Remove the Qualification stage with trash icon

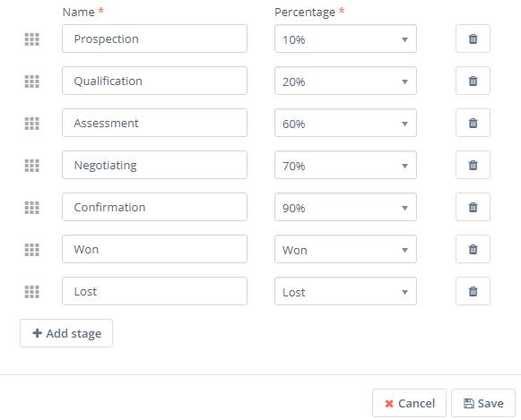point(473,81)
